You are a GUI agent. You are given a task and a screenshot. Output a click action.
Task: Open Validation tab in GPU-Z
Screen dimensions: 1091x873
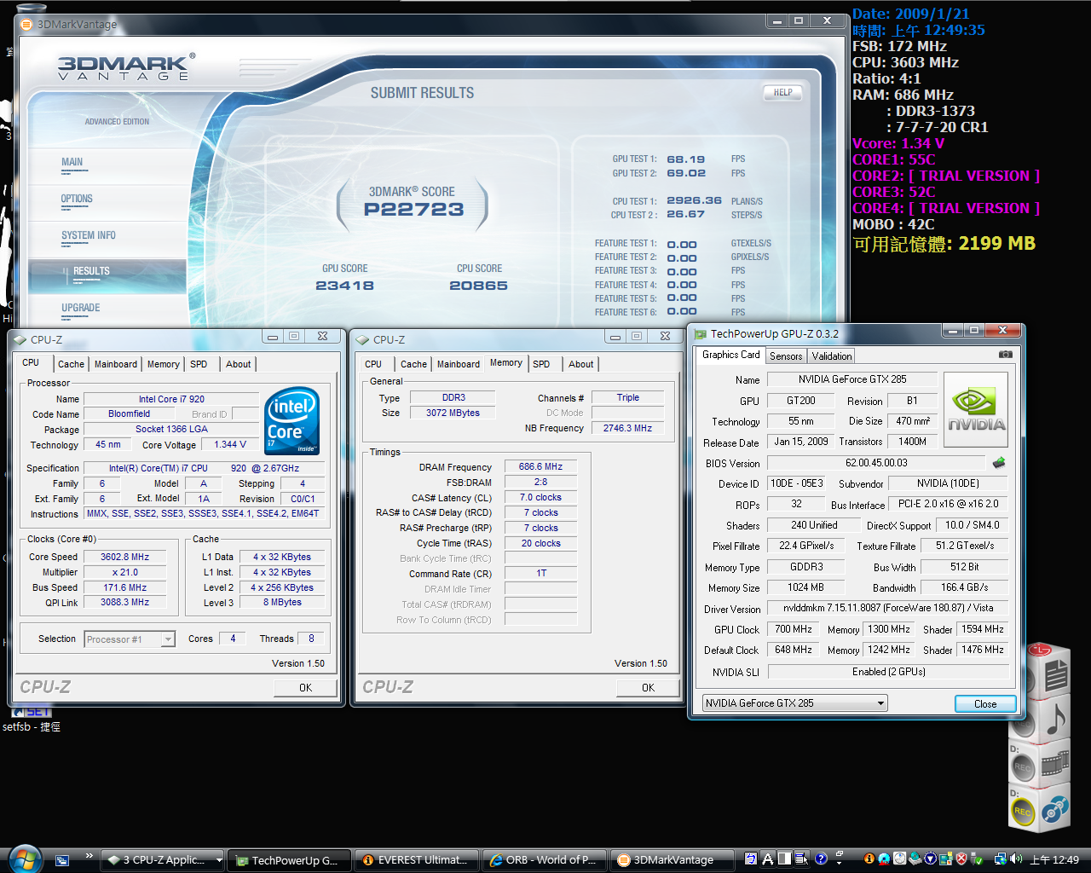831,356
